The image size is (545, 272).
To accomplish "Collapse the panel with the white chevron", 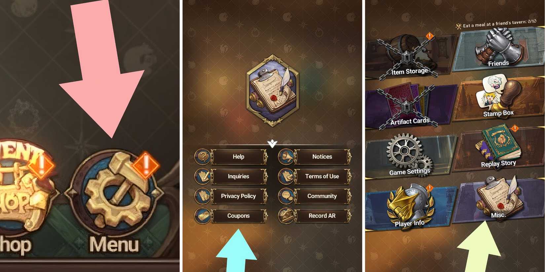I will point(272,143).
